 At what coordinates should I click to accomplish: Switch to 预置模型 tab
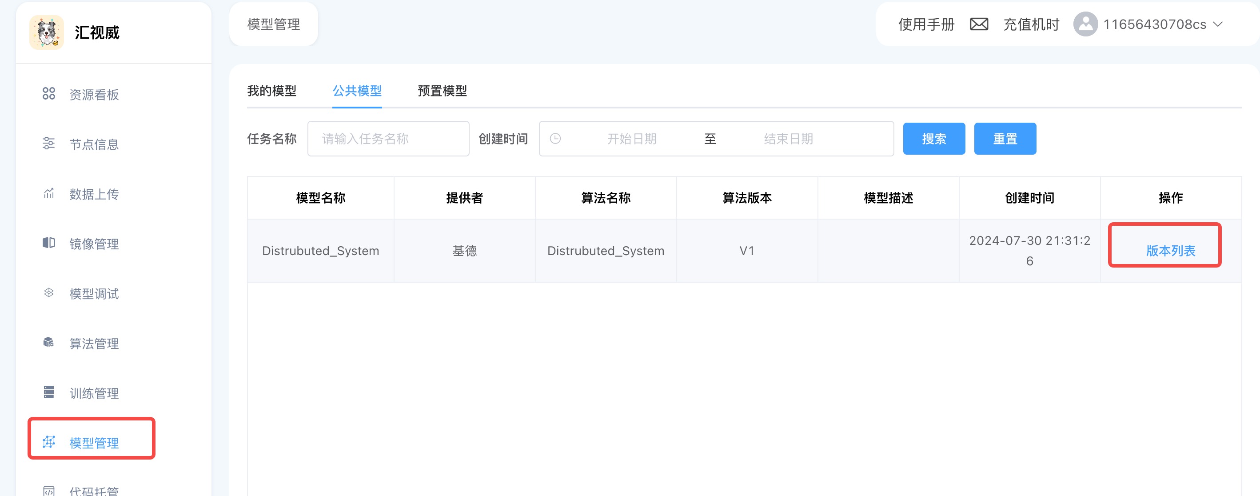tap(442, 91)
